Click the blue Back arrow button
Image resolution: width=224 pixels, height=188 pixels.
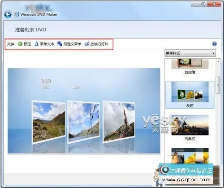8,14
